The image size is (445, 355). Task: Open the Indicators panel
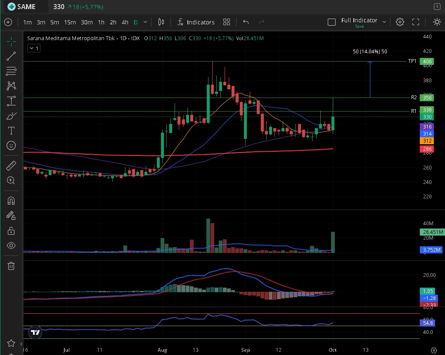point(196,22)
